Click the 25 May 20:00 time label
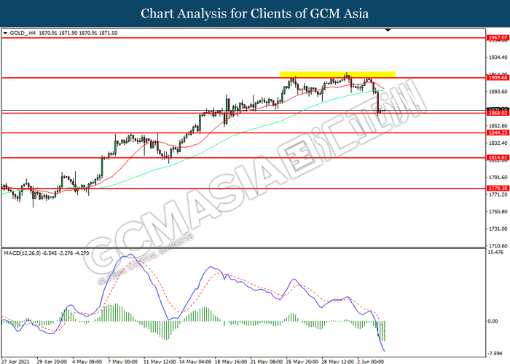The width and height of the screenshot is (510, 364). click(302, 361)
